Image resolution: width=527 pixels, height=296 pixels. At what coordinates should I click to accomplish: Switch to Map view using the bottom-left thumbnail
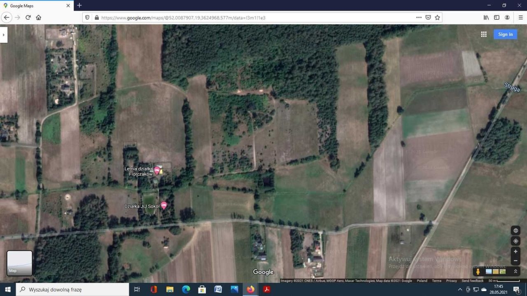point(19,263)
